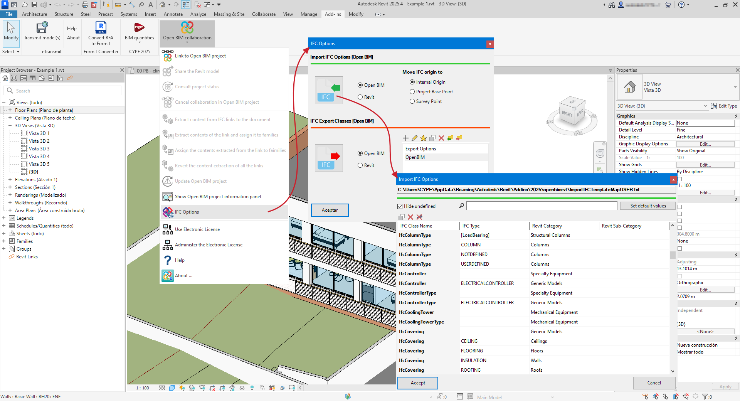Click the Import IFC search filter field
Viewport: 740px width, 401px height.
[542, 206]
